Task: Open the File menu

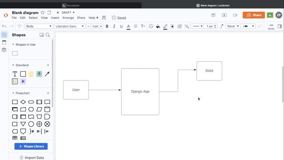Action: [14, 18]
